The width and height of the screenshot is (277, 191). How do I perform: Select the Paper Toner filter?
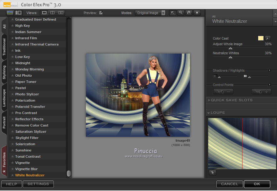(x=38, y=82)
